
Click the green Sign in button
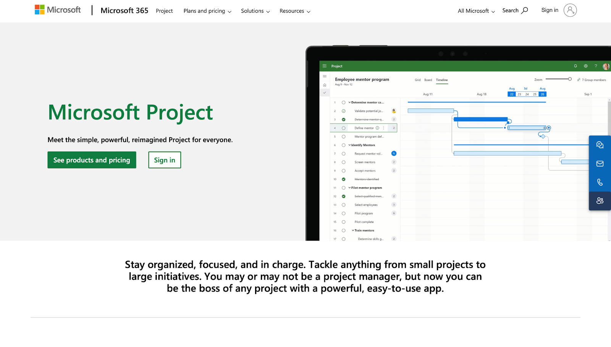click(x=164, y=160)
